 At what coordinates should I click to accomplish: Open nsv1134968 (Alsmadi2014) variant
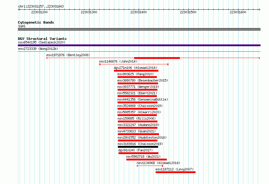pyautogui.click(x=158, y=163)
